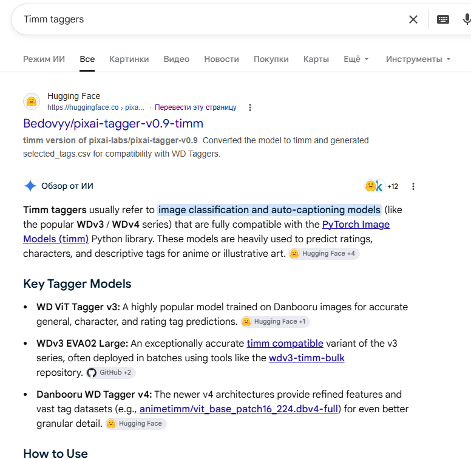Start voice search with microphone icon
The height and width of the screenshot is (459, 471).
tap(467, 19)
